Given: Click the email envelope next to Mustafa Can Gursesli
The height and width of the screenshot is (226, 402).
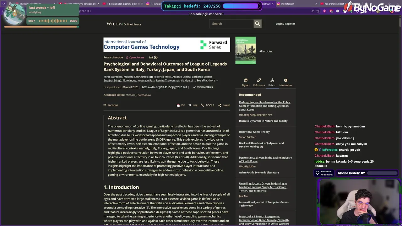Looking at the screenshot, I should 151,77.
